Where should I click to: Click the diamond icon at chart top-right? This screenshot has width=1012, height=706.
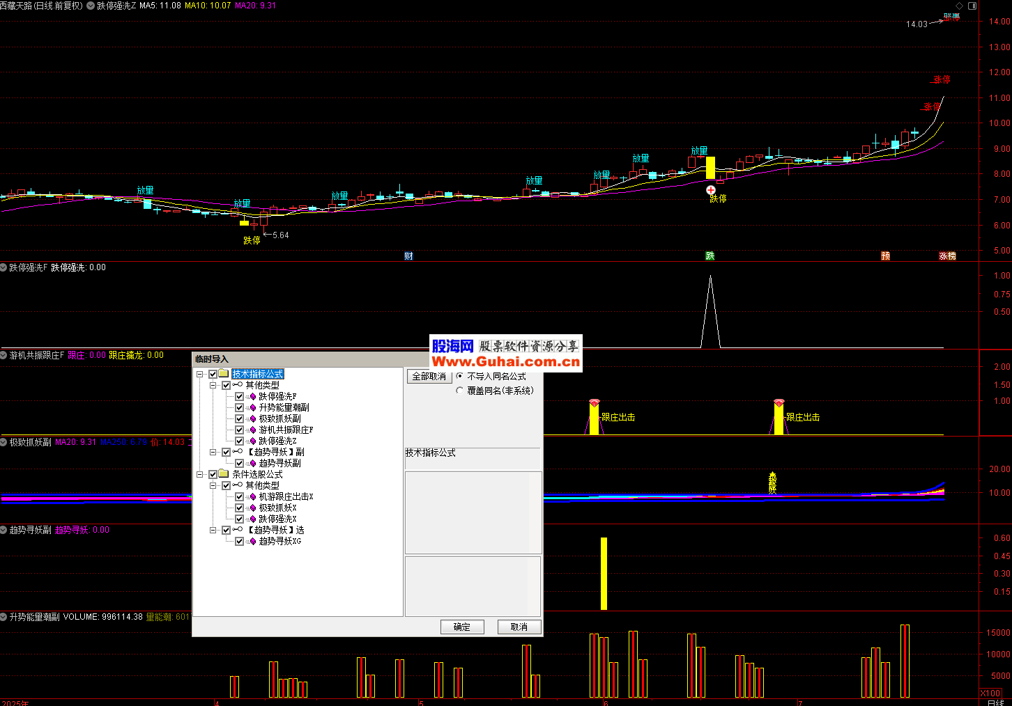click(x=959, y=6)
